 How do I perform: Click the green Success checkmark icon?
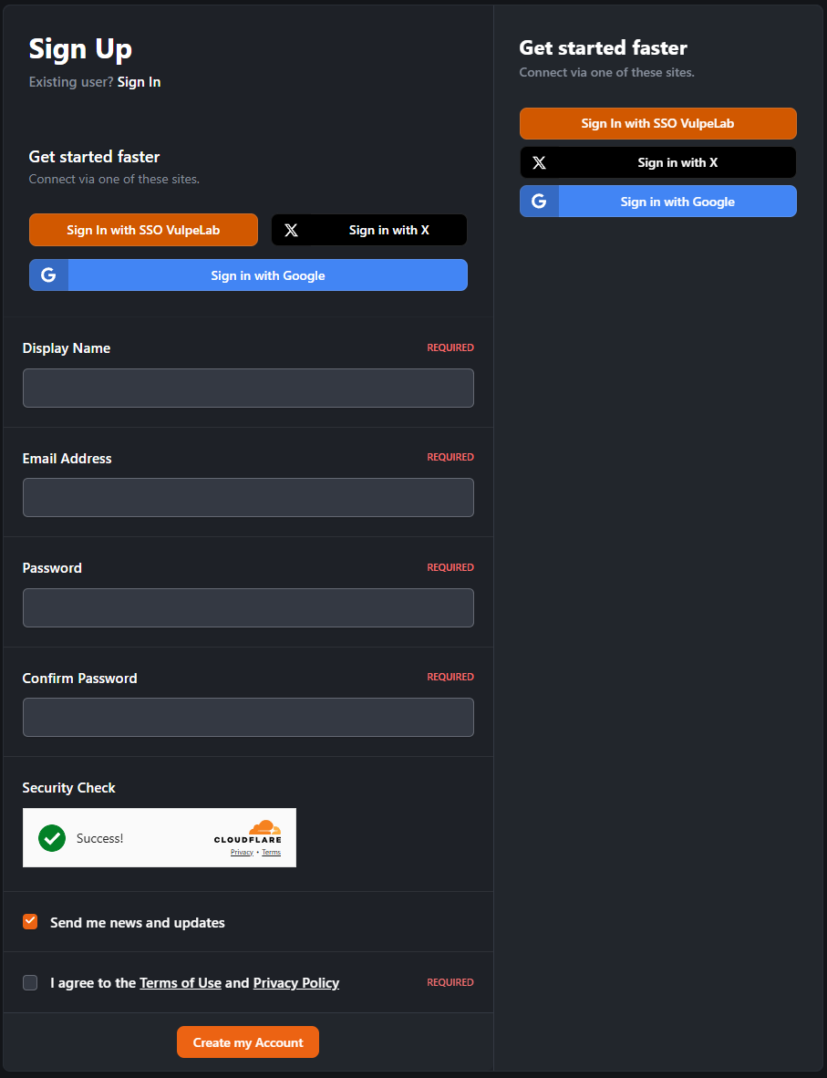click(52, 838)
